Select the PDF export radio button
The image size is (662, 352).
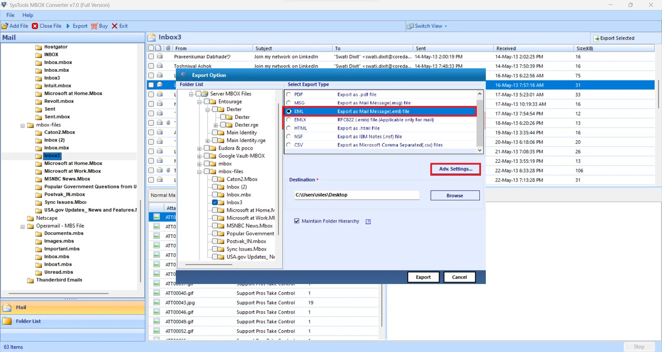(289, 94)
